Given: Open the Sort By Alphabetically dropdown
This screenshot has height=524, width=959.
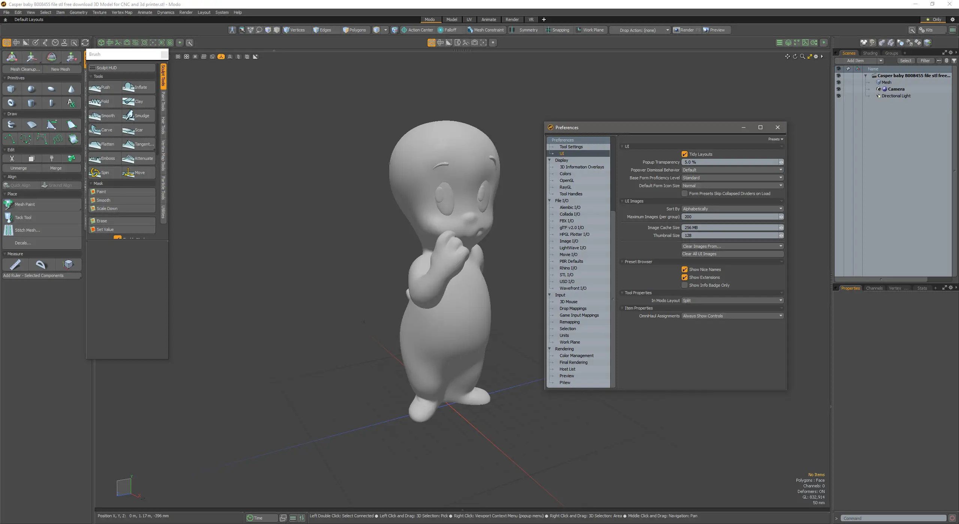Looking at the screenshot, I should tap(732, 209).
